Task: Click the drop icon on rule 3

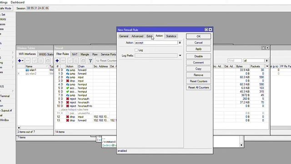Action: tap(68, 81)
